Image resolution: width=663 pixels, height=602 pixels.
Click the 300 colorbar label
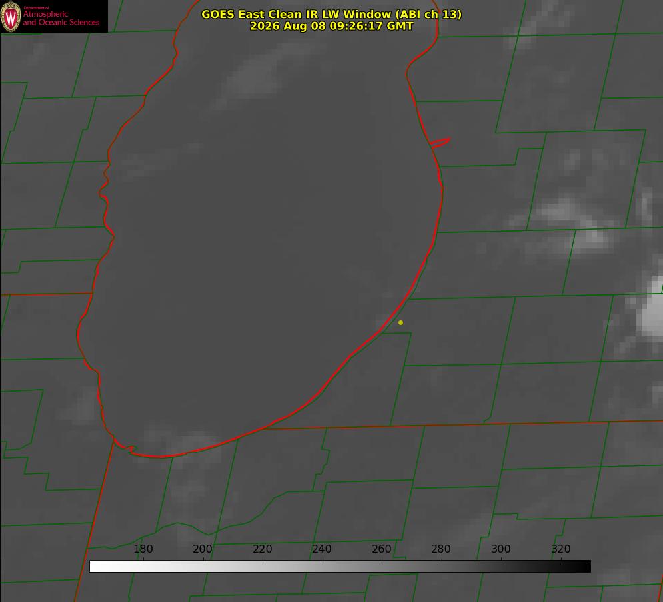click(501, 549)
